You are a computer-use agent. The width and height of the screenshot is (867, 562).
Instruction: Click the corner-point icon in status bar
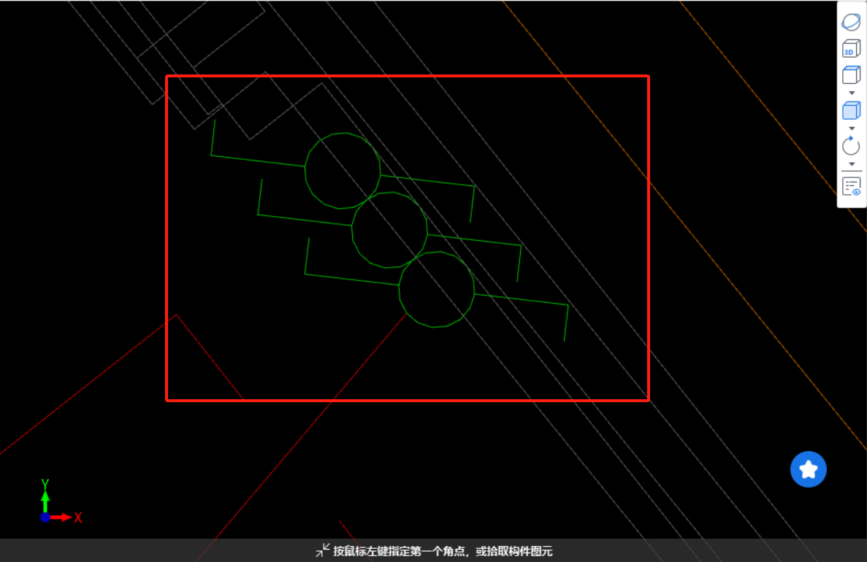pos(322,550)
